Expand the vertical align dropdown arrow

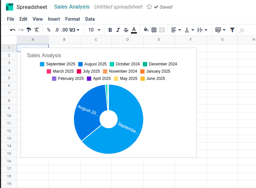(193, 30)
